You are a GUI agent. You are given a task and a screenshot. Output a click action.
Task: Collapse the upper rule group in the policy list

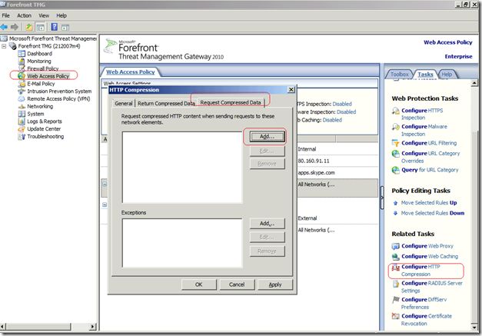(105, 184)
